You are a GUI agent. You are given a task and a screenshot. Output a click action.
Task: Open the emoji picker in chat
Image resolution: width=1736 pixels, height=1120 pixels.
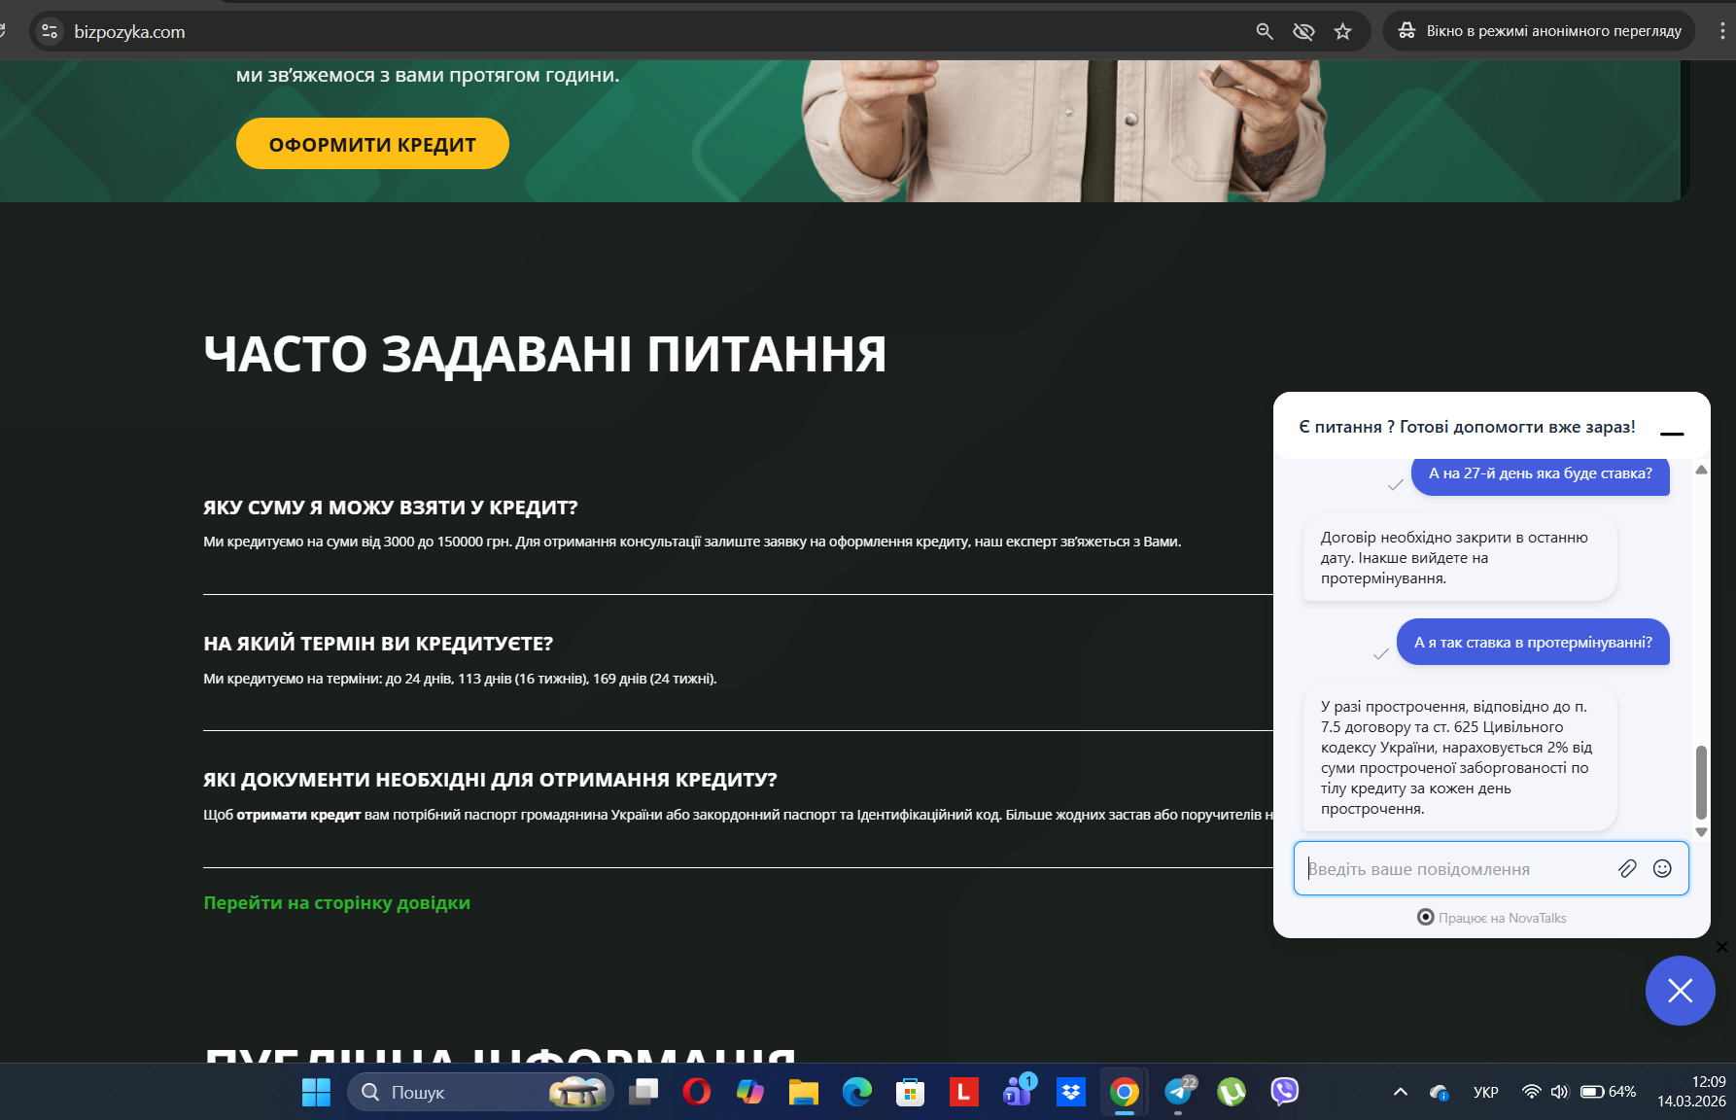click(1662, 868)
